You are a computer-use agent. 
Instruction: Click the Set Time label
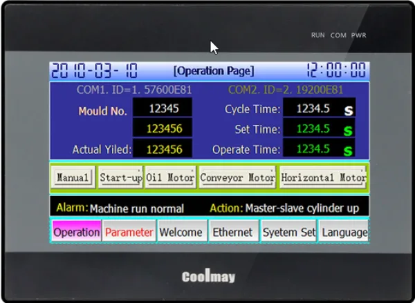pyautogui.click(x=257, y=129)
